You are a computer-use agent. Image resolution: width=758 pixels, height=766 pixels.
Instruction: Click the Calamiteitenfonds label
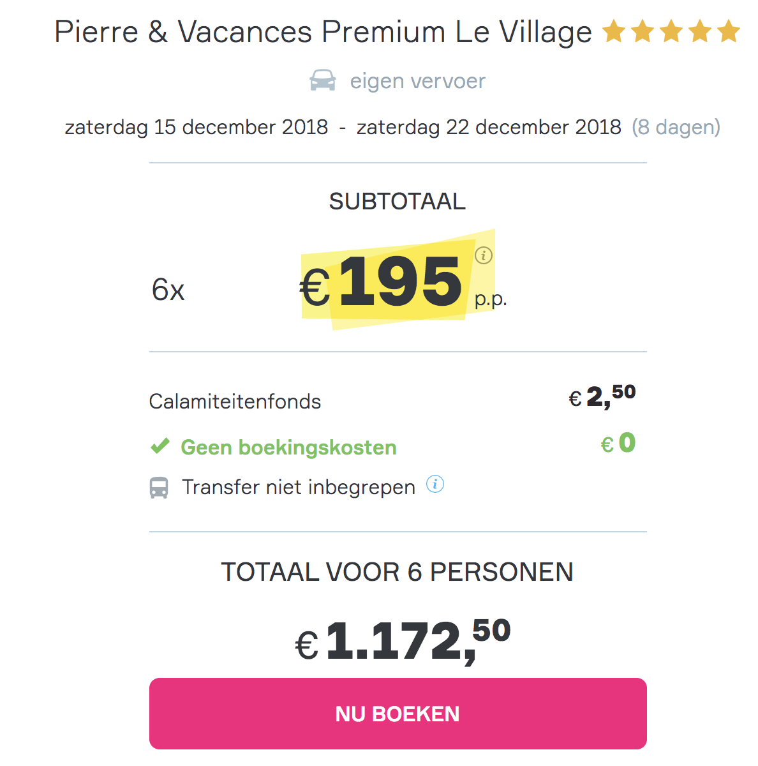point(235,402)
